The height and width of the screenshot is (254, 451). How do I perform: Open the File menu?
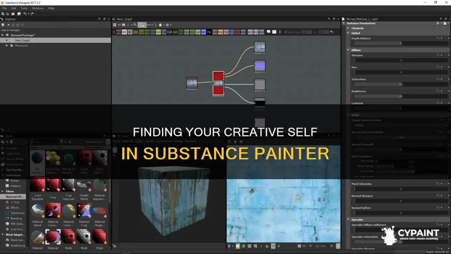[4, 8]
